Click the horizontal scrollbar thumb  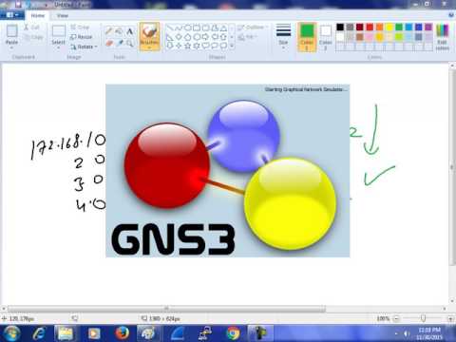(x=166, y=308)
